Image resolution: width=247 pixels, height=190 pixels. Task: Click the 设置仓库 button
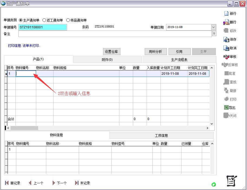pos(111,52)
